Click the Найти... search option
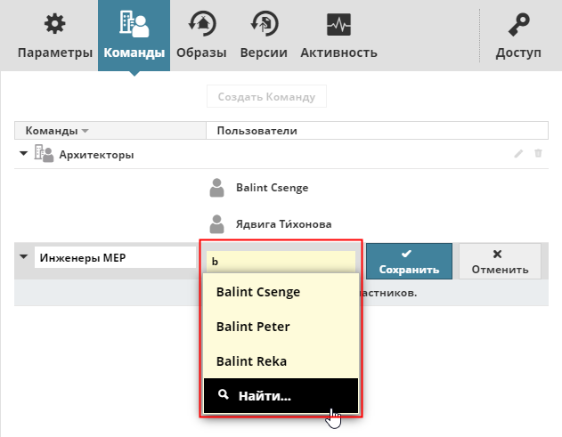562x437 pixels. click(281, 395)
